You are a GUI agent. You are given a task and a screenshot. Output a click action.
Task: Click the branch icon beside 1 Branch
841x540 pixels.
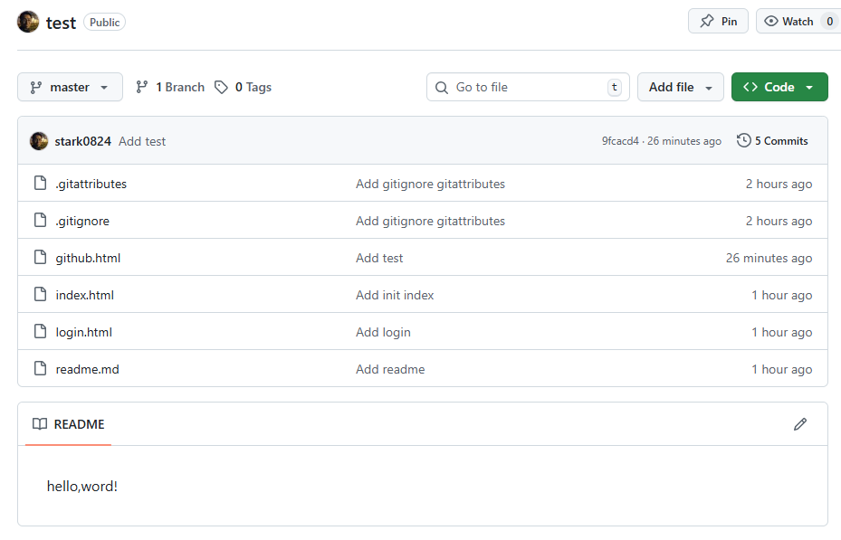142,88
